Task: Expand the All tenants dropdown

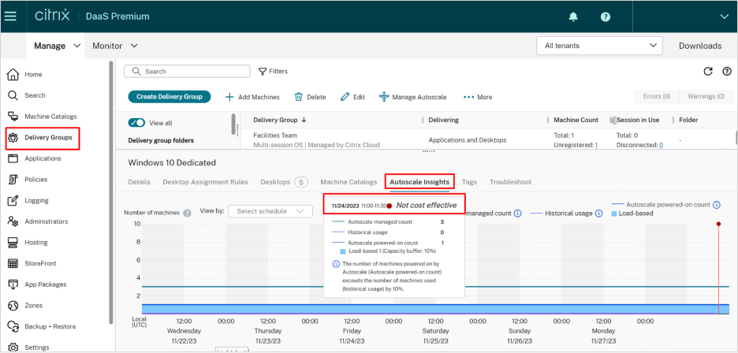Action: point(598,46)
